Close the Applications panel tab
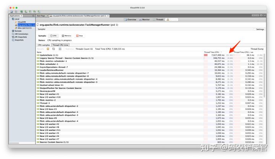275x159 pixels. pyautogui.click(x=21, y=16)
